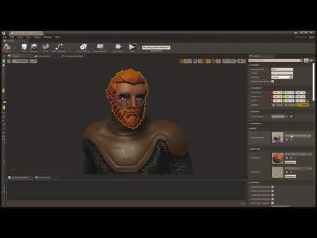Open the debug object selection dropdown
Screen dimensions: 317x238
pos(156,48)
